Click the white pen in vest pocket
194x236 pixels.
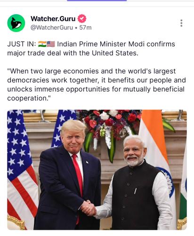[x=135, y=191]
